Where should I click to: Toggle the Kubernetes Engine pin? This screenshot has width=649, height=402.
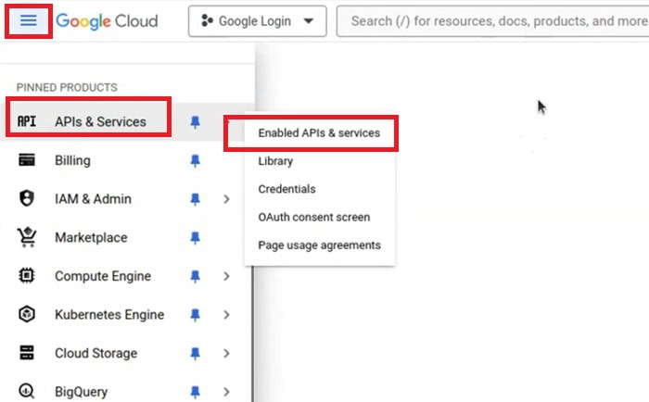click(x=195, y=315)
